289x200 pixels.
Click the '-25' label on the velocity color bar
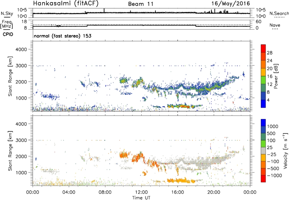click(272, 154)
